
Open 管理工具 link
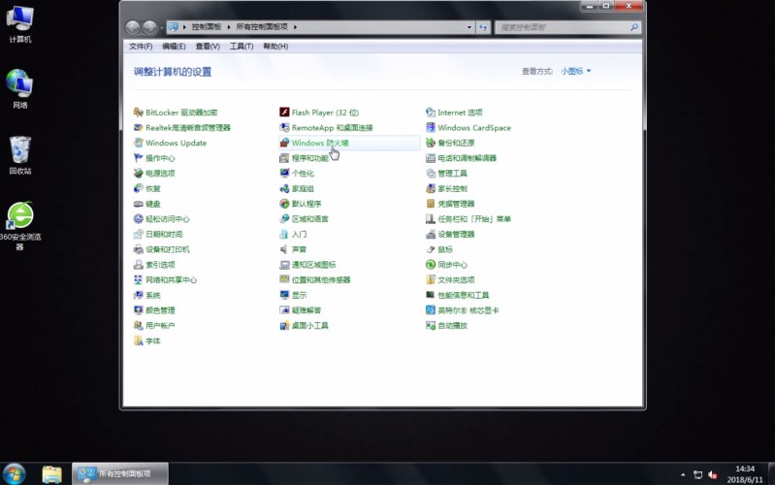[452, 173]
